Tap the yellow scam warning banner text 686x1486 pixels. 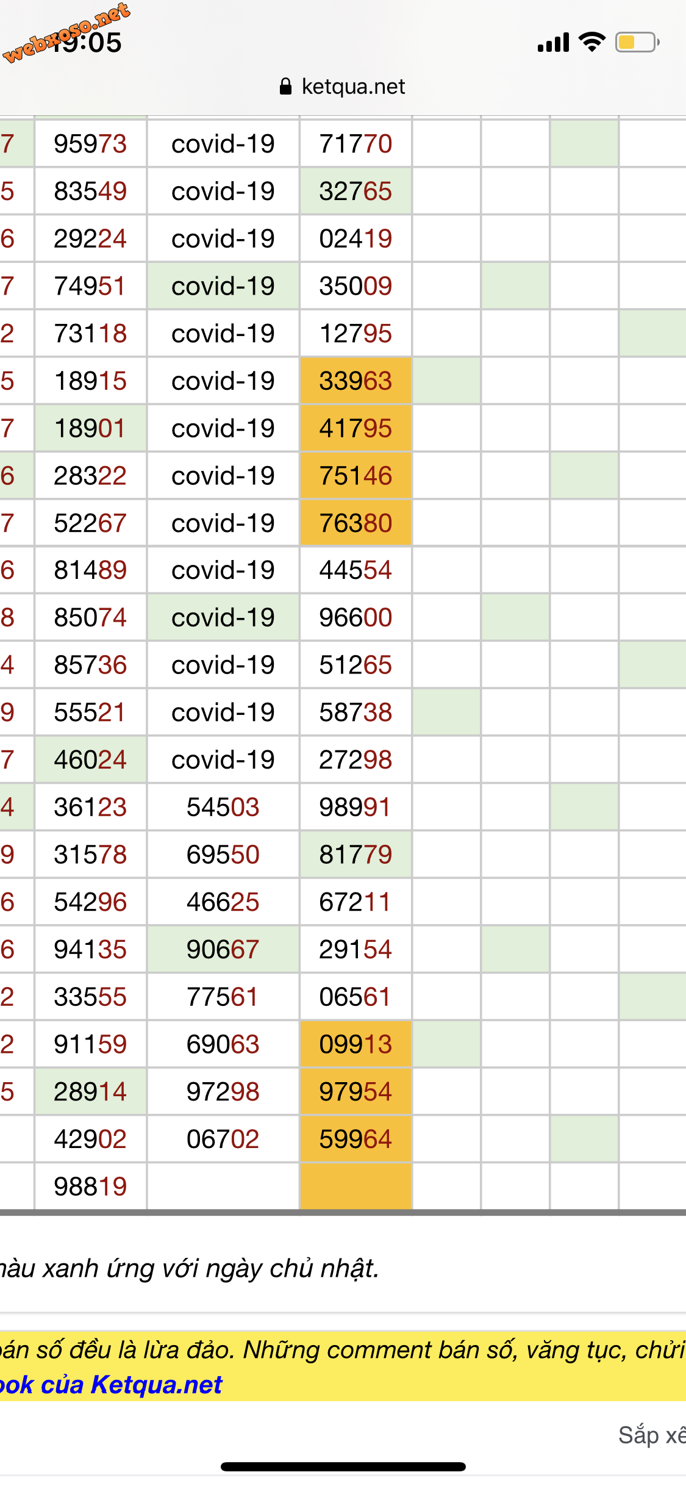coord(343,1350)
